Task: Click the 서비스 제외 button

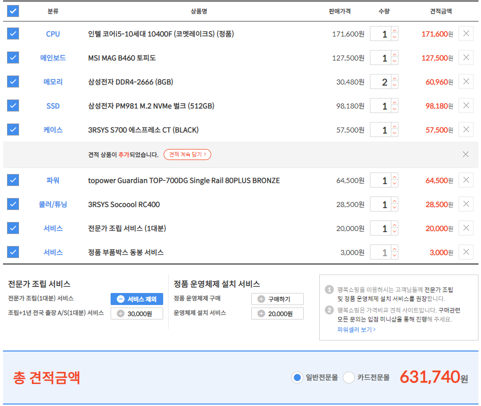Action: 137,299
